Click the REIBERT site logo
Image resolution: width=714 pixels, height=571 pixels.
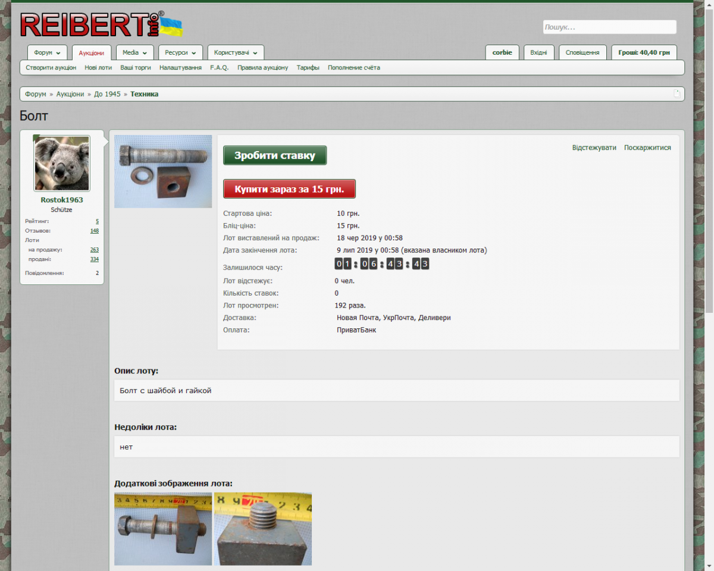click(101, 25)
